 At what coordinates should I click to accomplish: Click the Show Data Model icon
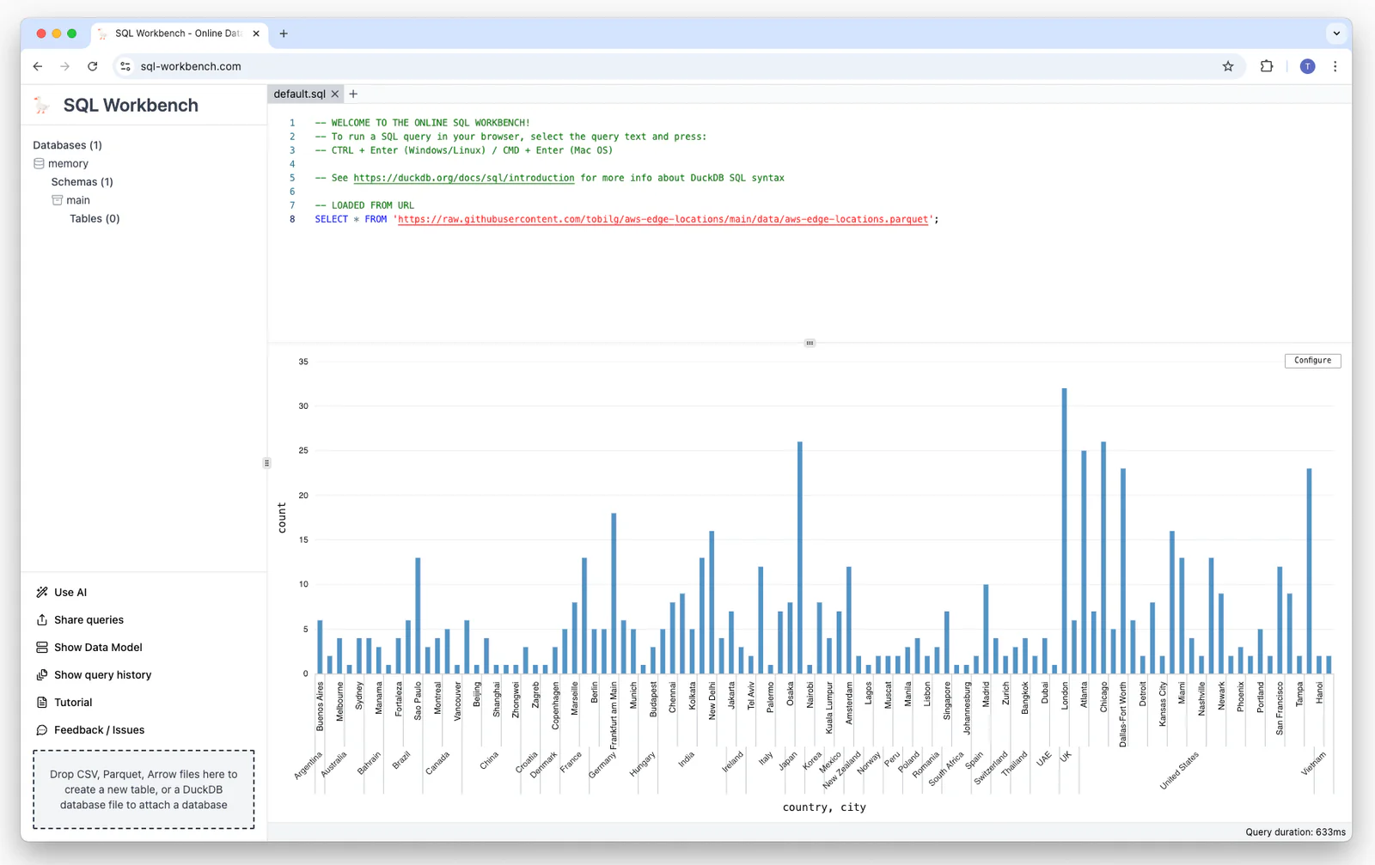(42, 647)
